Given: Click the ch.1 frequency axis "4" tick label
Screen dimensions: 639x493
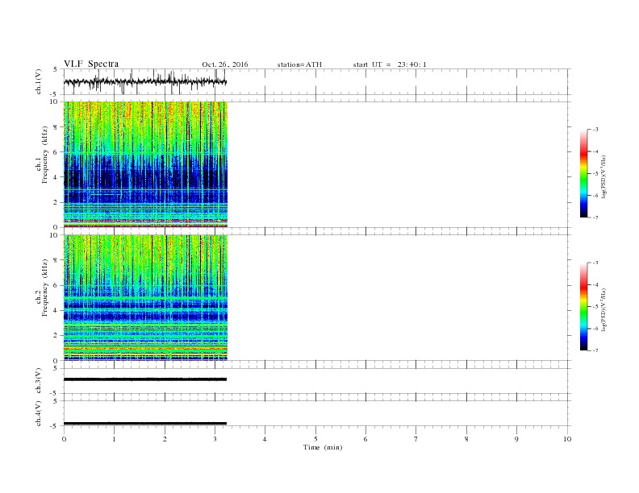Looking at the screenshot, I should point(56,177).
